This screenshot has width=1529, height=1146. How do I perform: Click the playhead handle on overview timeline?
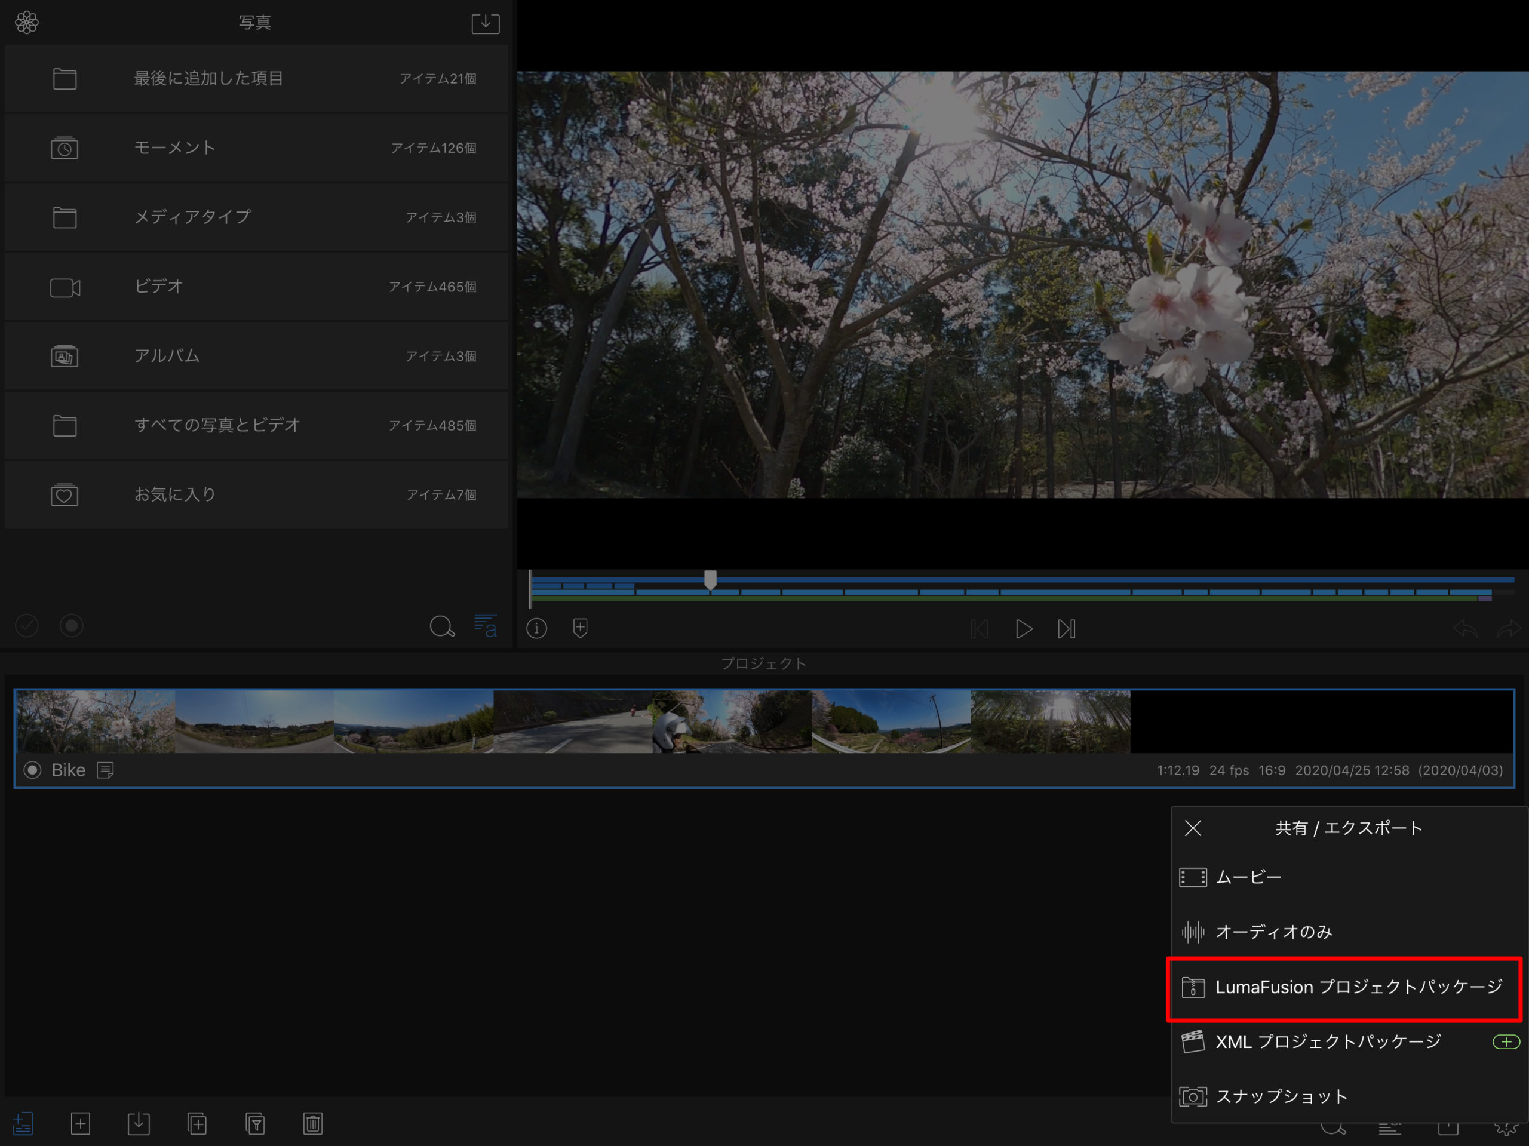click(710, 580)
